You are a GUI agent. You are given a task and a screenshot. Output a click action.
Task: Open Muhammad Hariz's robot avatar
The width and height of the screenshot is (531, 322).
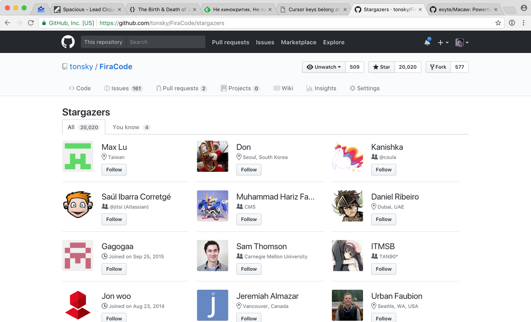tap(212, 206)
